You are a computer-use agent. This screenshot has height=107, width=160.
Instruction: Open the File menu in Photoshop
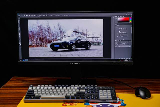20,14
